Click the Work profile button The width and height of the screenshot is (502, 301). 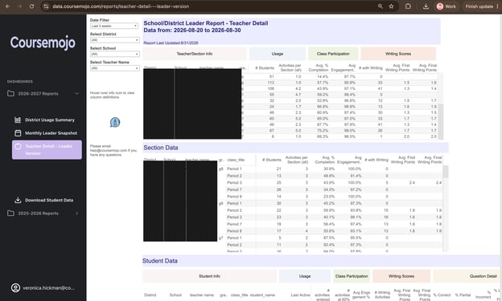click(x=446, y=6)
